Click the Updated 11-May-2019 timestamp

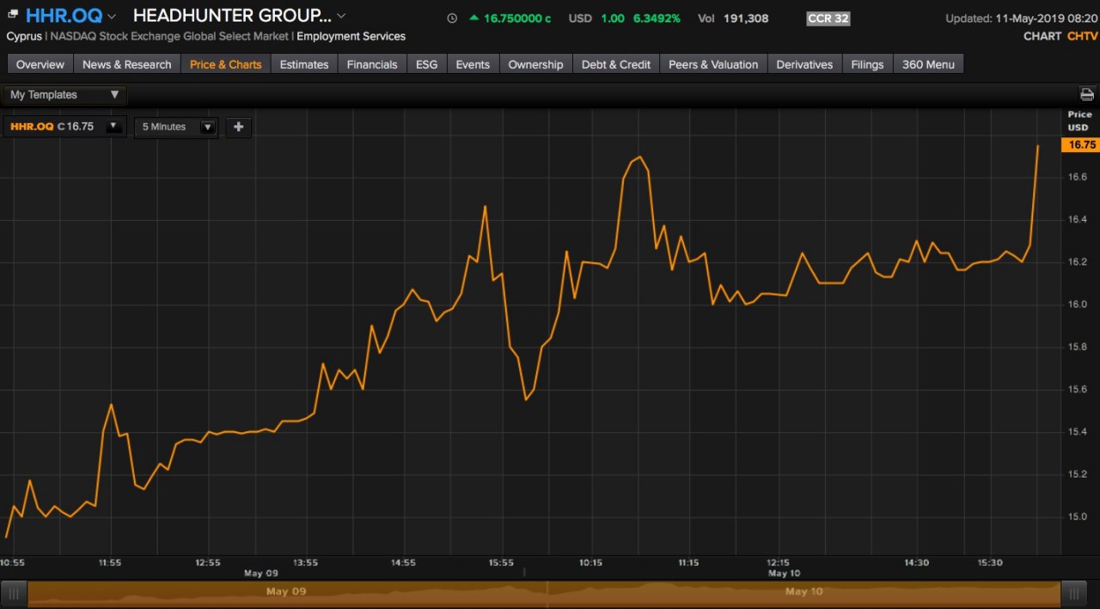[1022, 18]
